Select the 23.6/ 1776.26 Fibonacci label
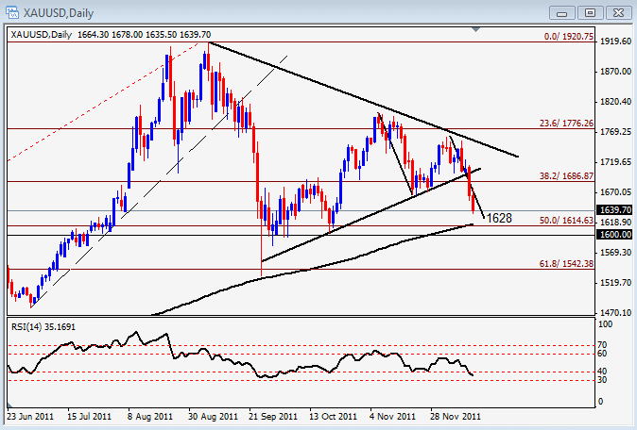The width and height of the screenshot is (637, 430). (566, 124)
